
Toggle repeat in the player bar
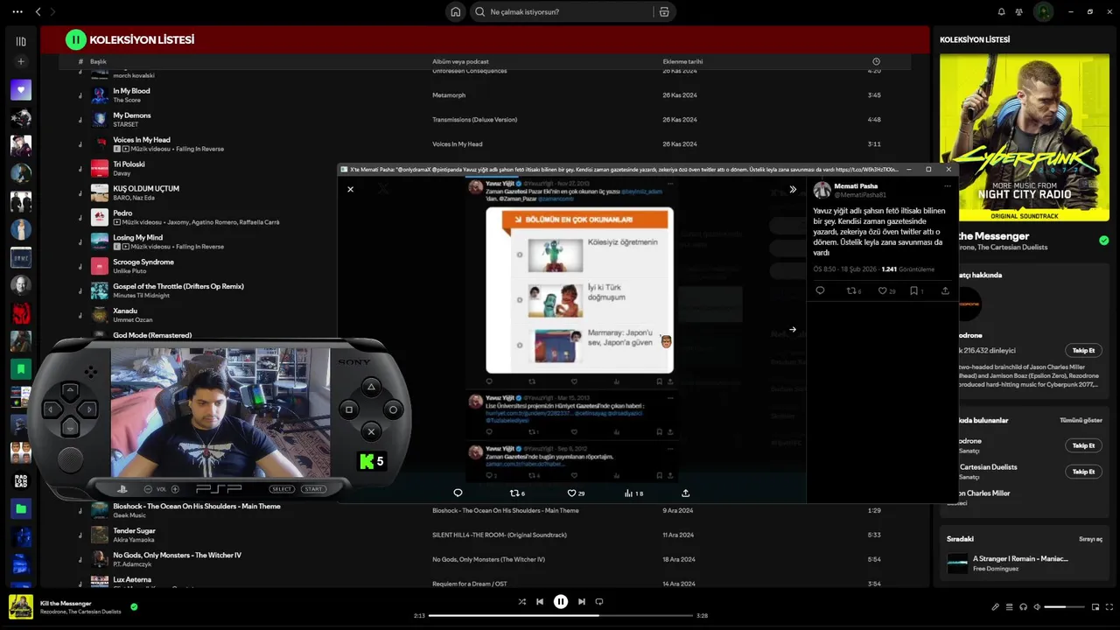599,602
